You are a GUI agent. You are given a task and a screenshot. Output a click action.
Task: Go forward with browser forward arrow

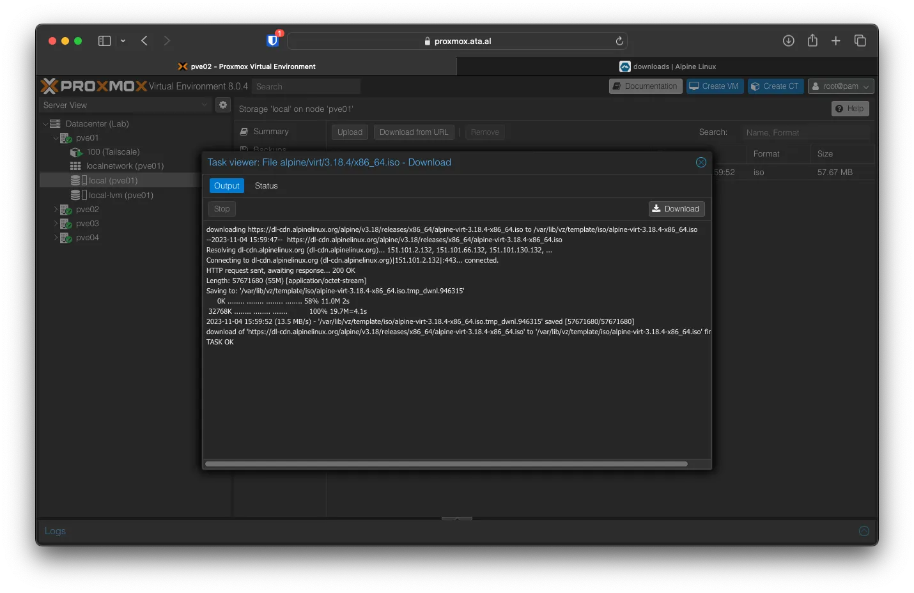[x=167, y=41]
